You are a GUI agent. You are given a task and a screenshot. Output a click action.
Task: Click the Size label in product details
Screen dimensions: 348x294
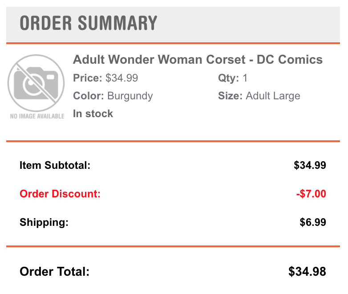230,96
